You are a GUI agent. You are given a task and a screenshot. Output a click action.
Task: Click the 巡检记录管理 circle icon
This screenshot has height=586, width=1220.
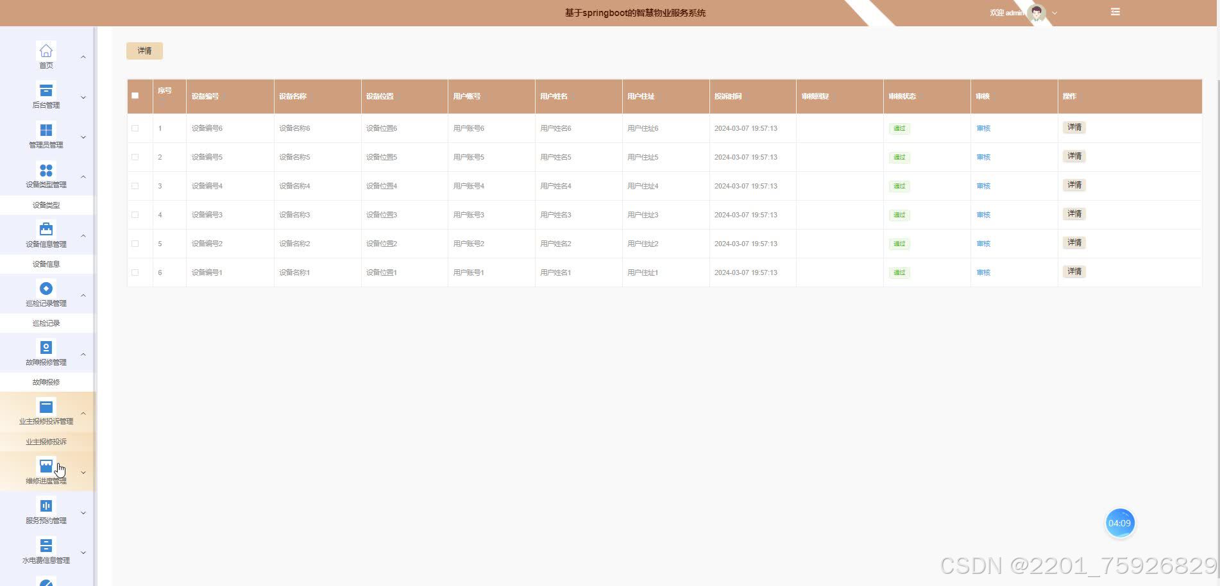[x=46, y=289]
